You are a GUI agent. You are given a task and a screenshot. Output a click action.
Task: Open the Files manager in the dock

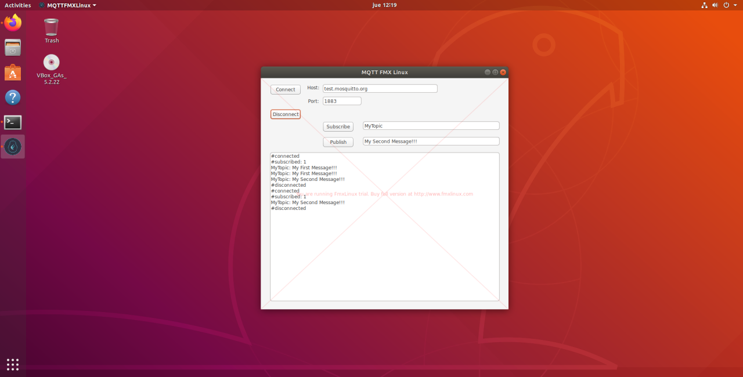click(x=13, y=48)
